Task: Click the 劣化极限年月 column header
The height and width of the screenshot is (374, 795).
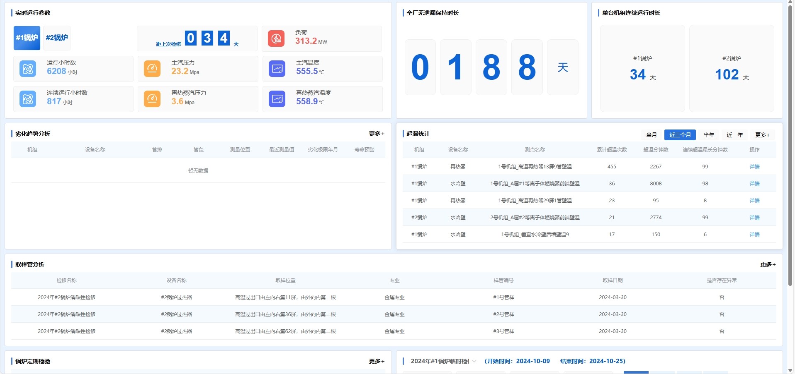Action: pyautogui.click(x=323, y=150)
